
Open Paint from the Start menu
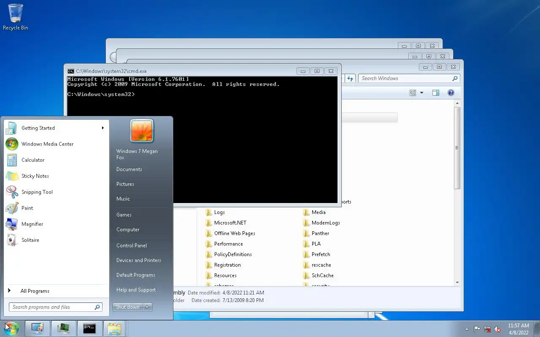coord(56,208)
